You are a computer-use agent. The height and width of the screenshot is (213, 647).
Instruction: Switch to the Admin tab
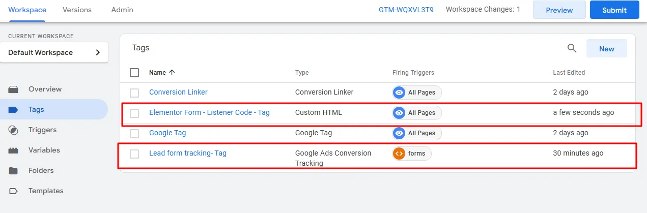point(122,10)
